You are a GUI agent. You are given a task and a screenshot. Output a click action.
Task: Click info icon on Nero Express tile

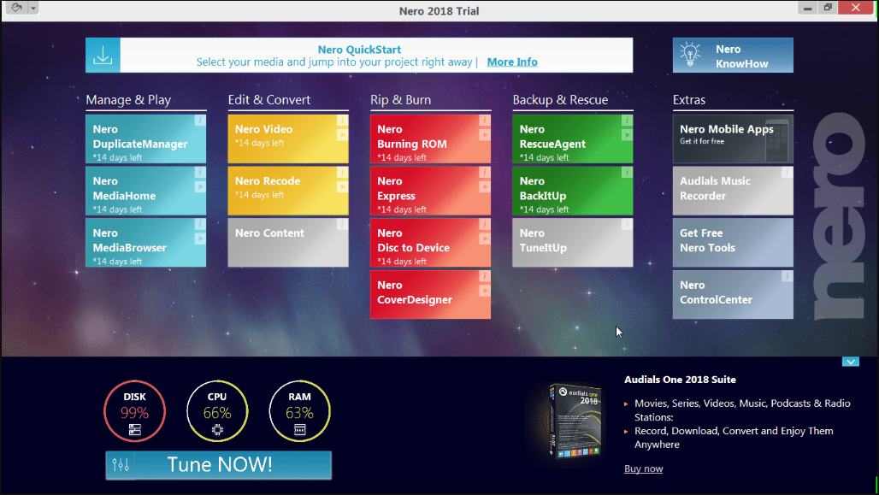pos(485,172)
